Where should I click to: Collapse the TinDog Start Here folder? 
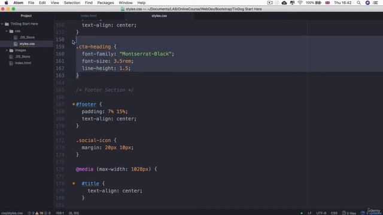coord(2,24)
